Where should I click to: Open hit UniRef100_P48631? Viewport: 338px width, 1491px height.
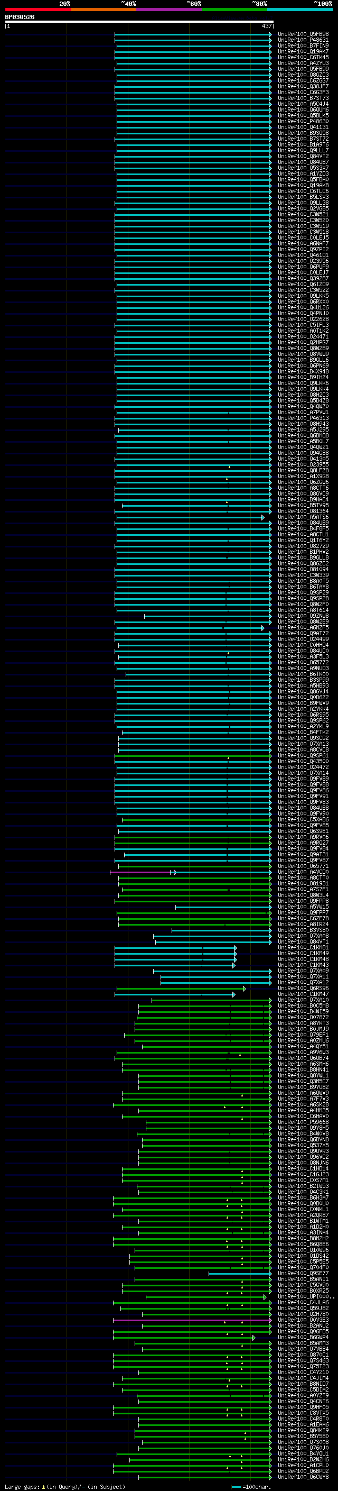[303, 40]
